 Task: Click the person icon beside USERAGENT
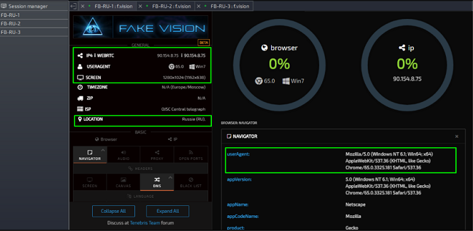pyautogui.click(x=80, y=67)
